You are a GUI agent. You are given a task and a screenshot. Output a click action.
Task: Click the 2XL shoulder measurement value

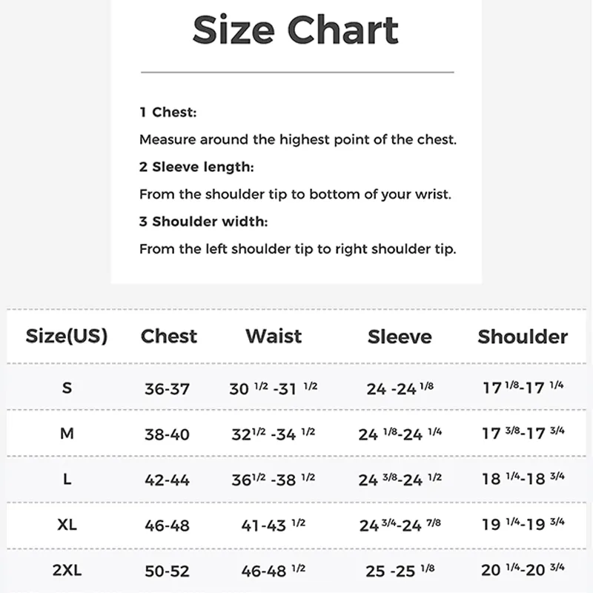523,569
